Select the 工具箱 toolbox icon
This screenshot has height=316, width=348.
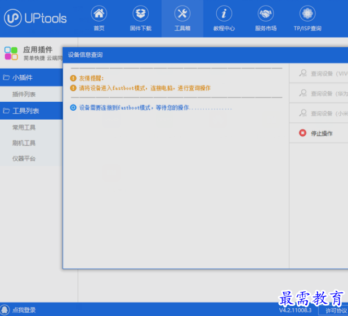(182, 13)
